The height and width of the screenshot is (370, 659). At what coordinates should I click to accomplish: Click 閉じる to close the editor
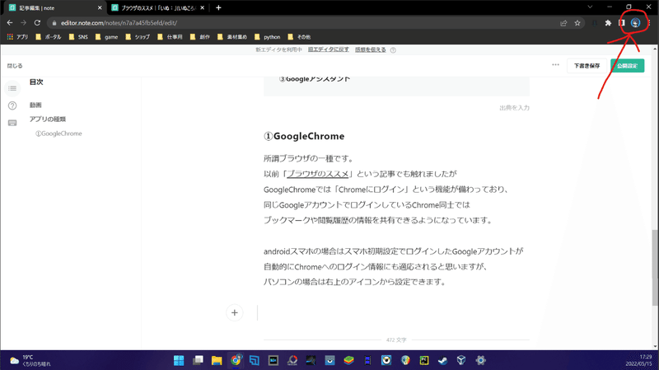pyautogui.click(x=15, y=66)
